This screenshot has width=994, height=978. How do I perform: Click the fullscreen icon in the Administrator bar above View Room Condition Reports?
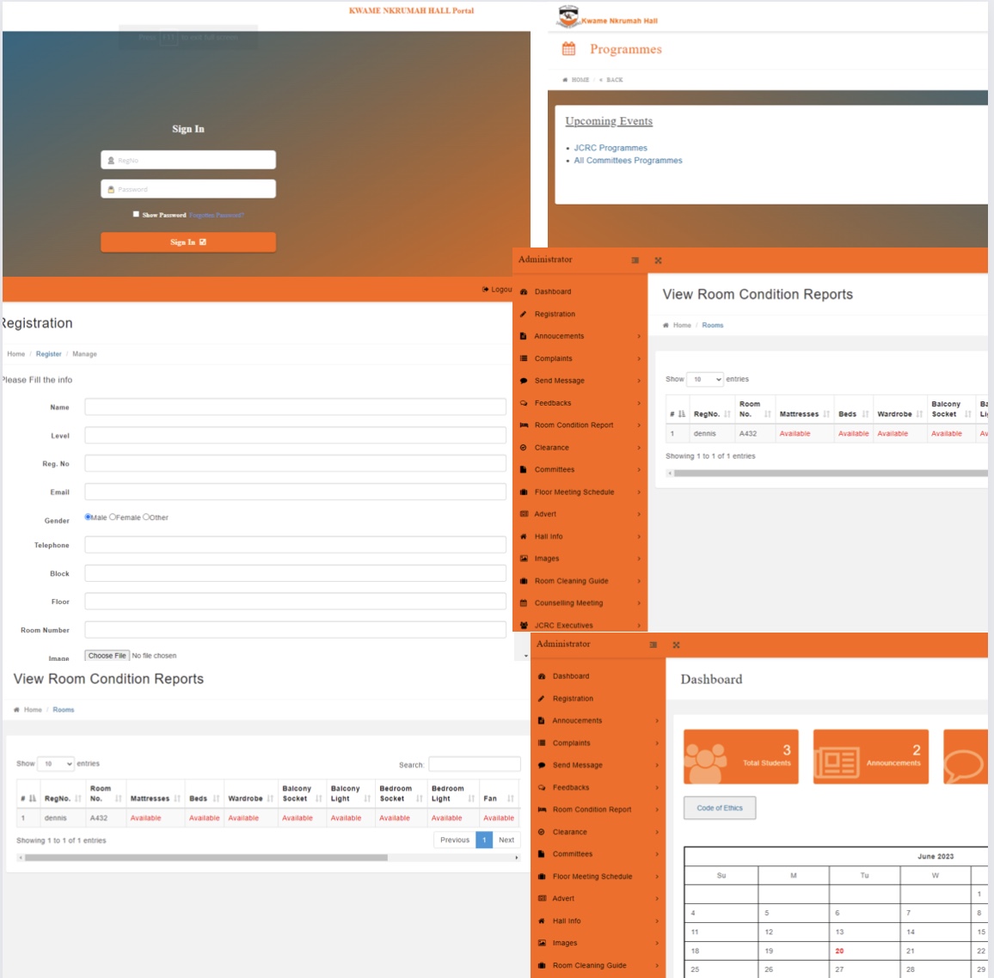coord(658,260)
